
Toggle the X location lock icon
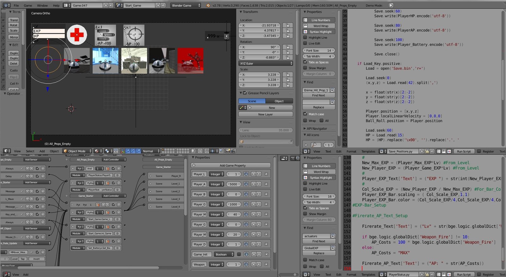288,25
